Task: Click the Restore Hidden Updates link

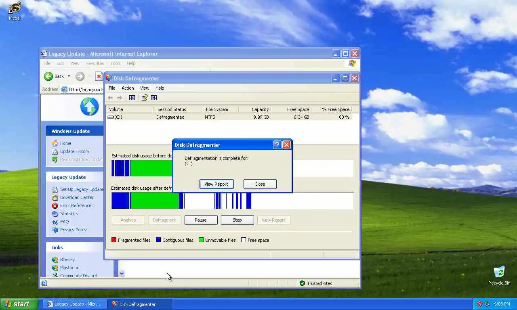Action: (82, 159)
